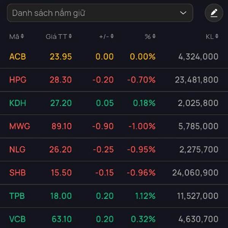Click the pencil edit icon
This screenshot has height=228, width=228.
pos(214,13)
